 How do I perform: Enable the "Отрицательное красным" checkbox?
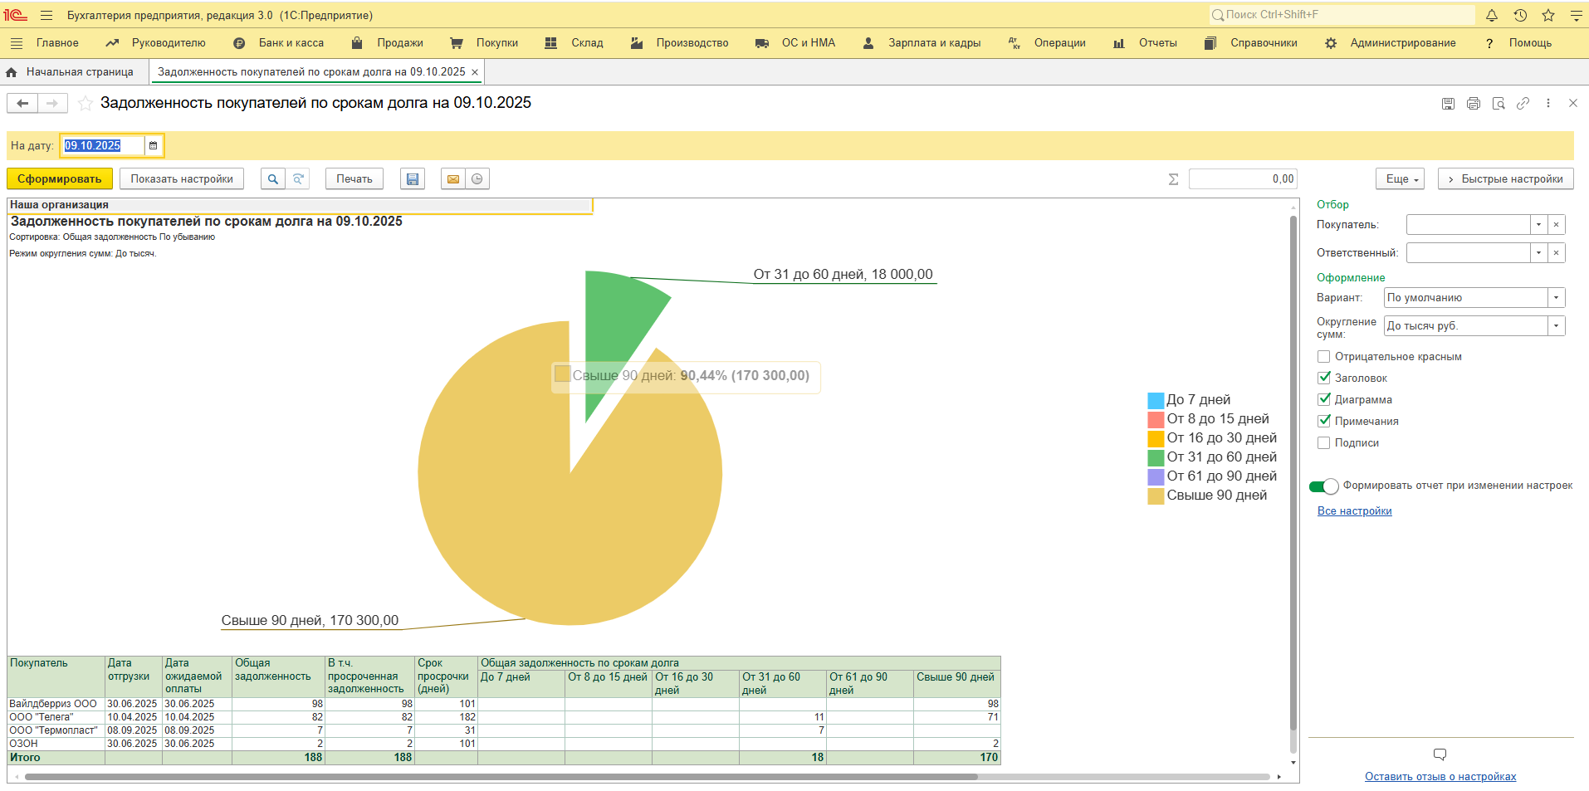[1324, 357]
